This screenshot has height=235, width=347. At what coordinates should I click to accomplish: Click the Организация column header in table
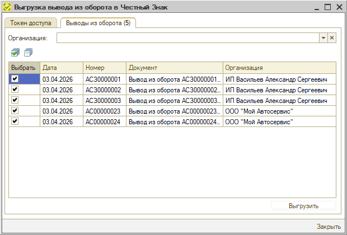[279, 68]
